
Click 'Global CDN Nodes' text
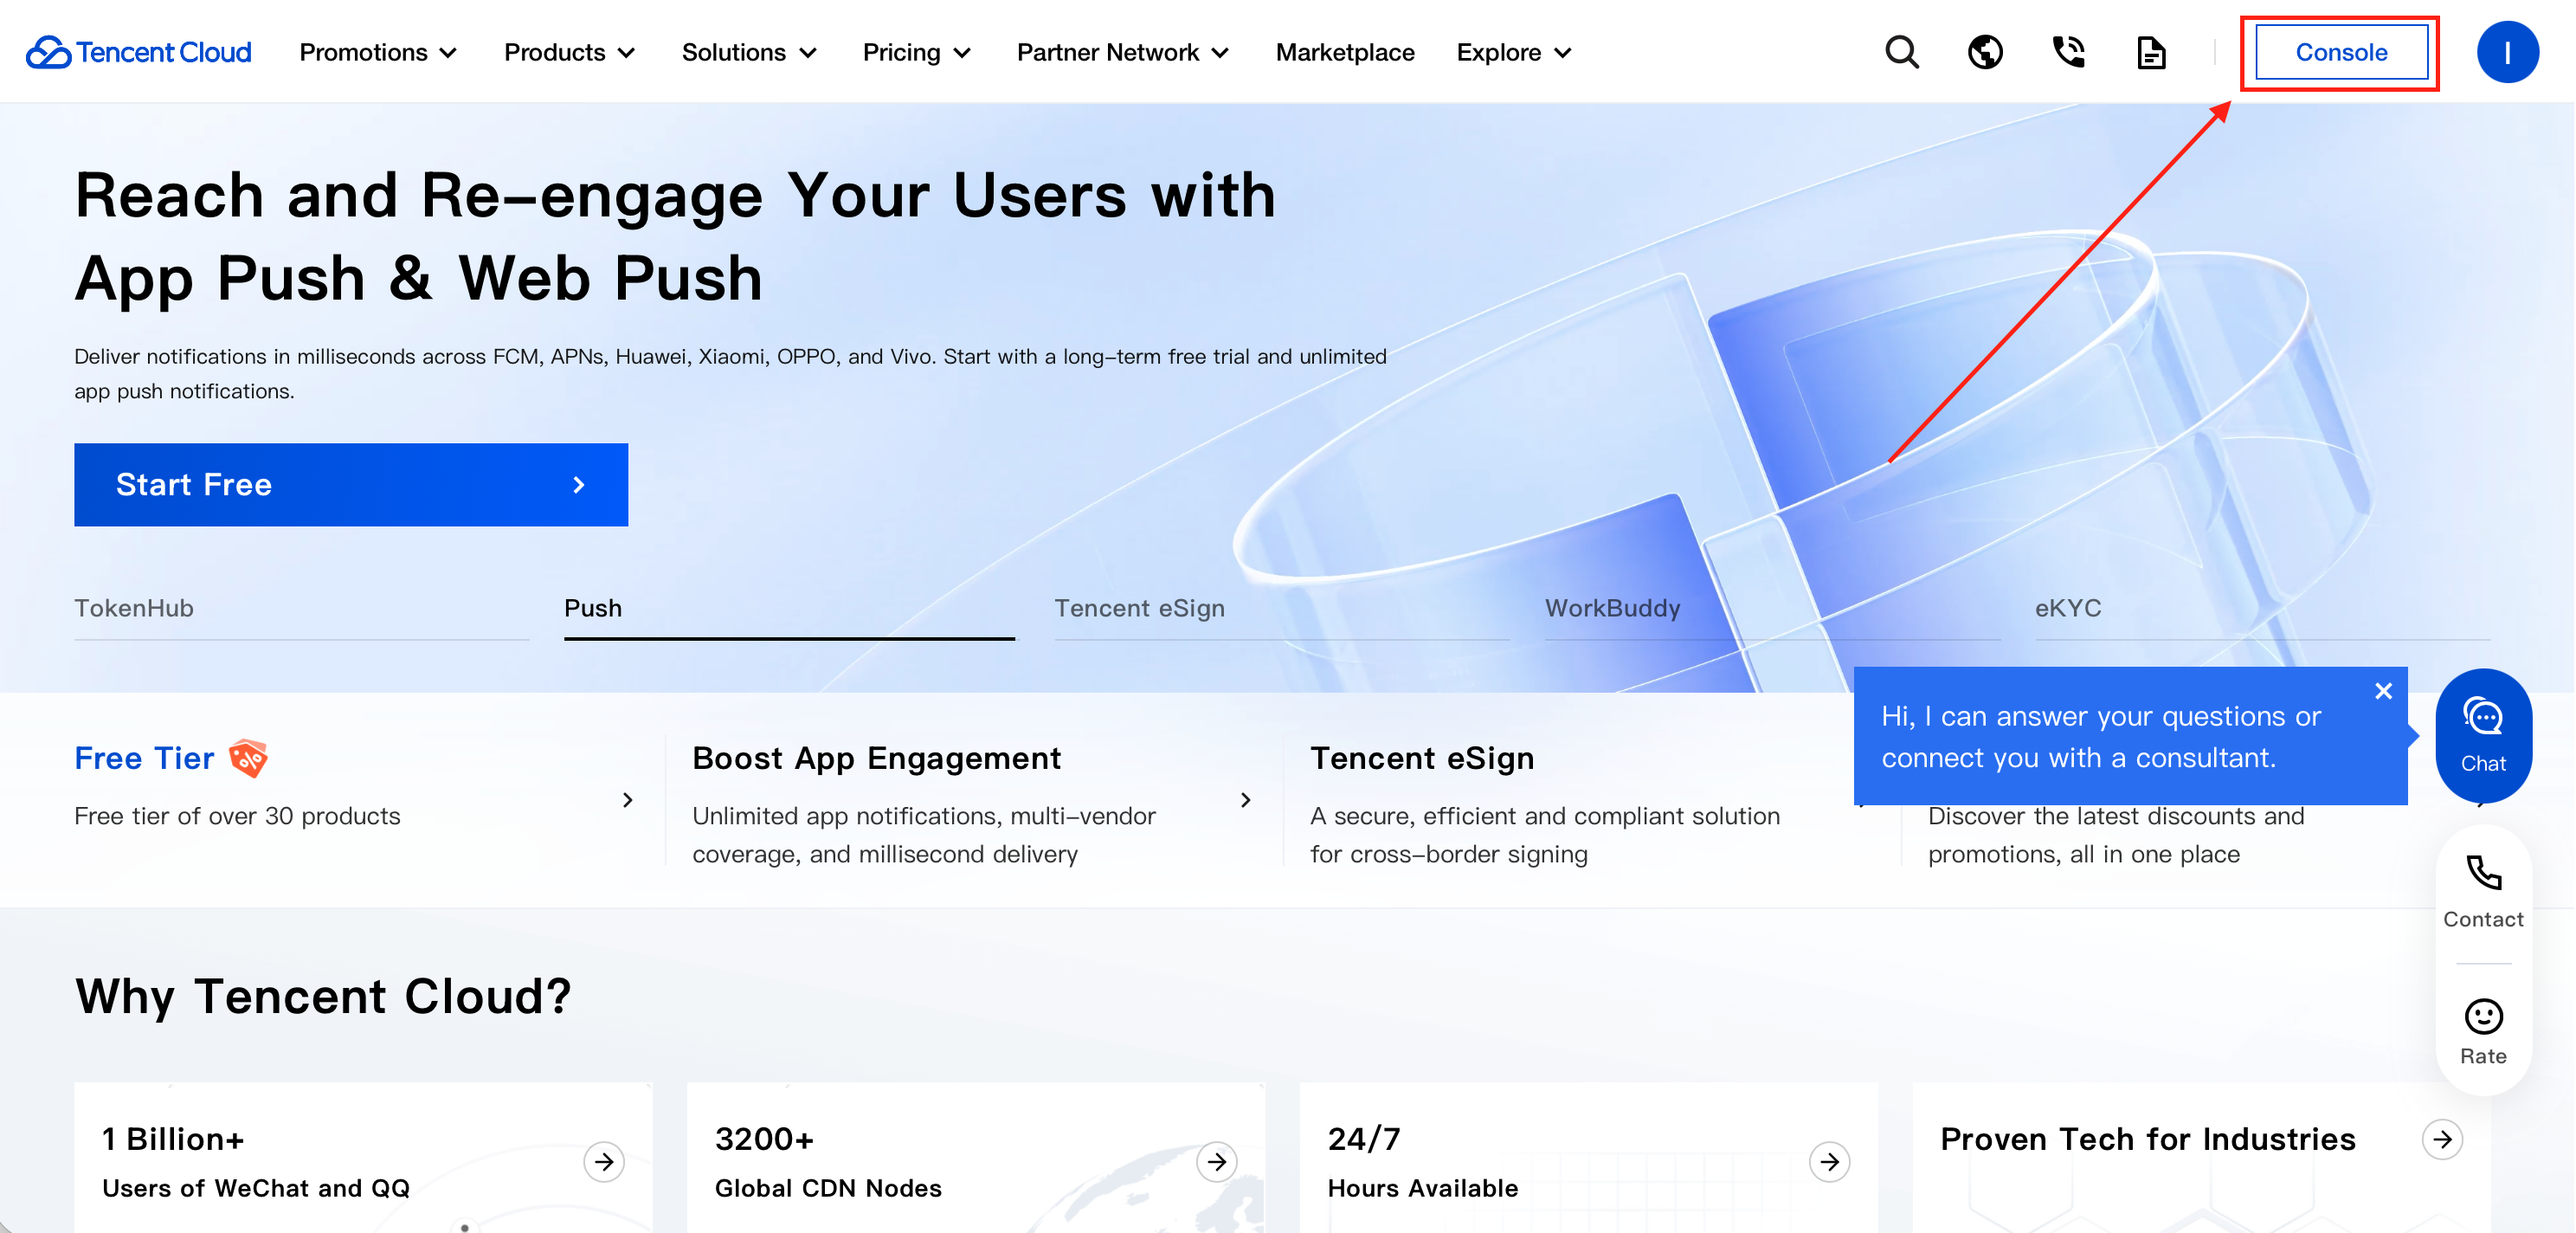click(x=828, y=1188)
